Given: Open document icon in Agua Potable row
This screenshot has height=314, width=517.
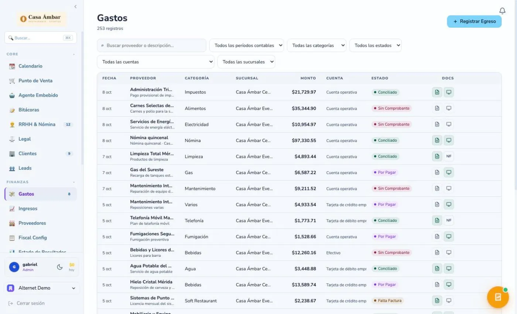Looking at the screenshot, I should tap(437, 269).
